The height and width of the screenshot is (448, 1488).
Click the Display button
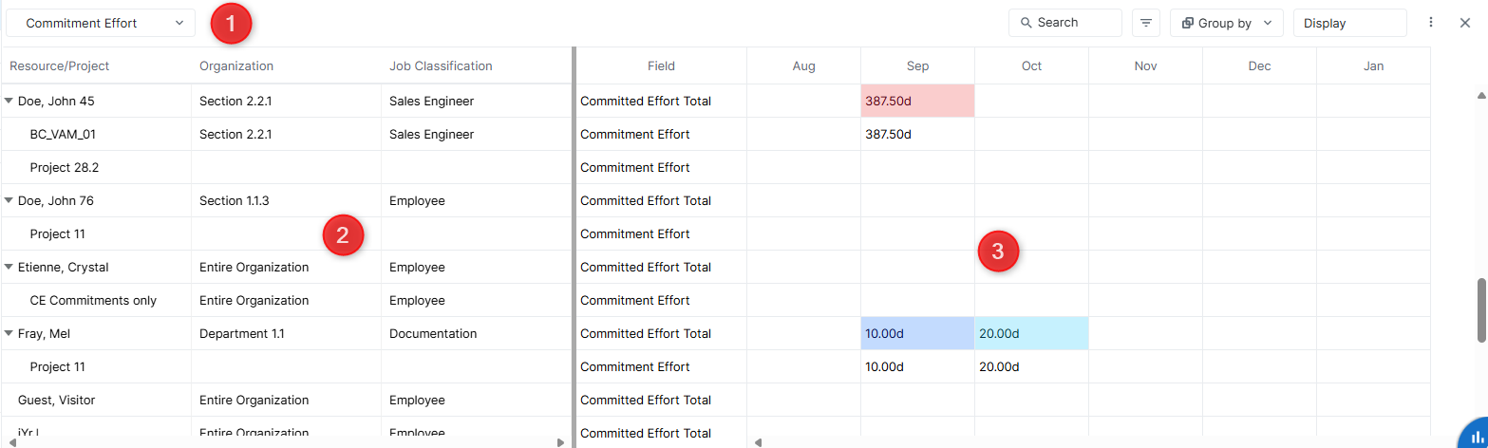click(x=1348, y=23)
